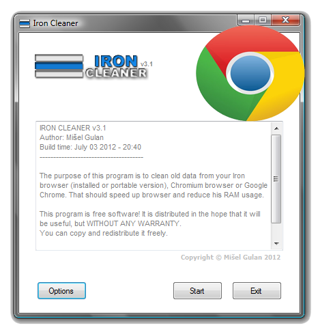Image resolution: width=318 pixels, height=332 pixels.
Task: Click the scrollbar up arrow
Action: 276,128
